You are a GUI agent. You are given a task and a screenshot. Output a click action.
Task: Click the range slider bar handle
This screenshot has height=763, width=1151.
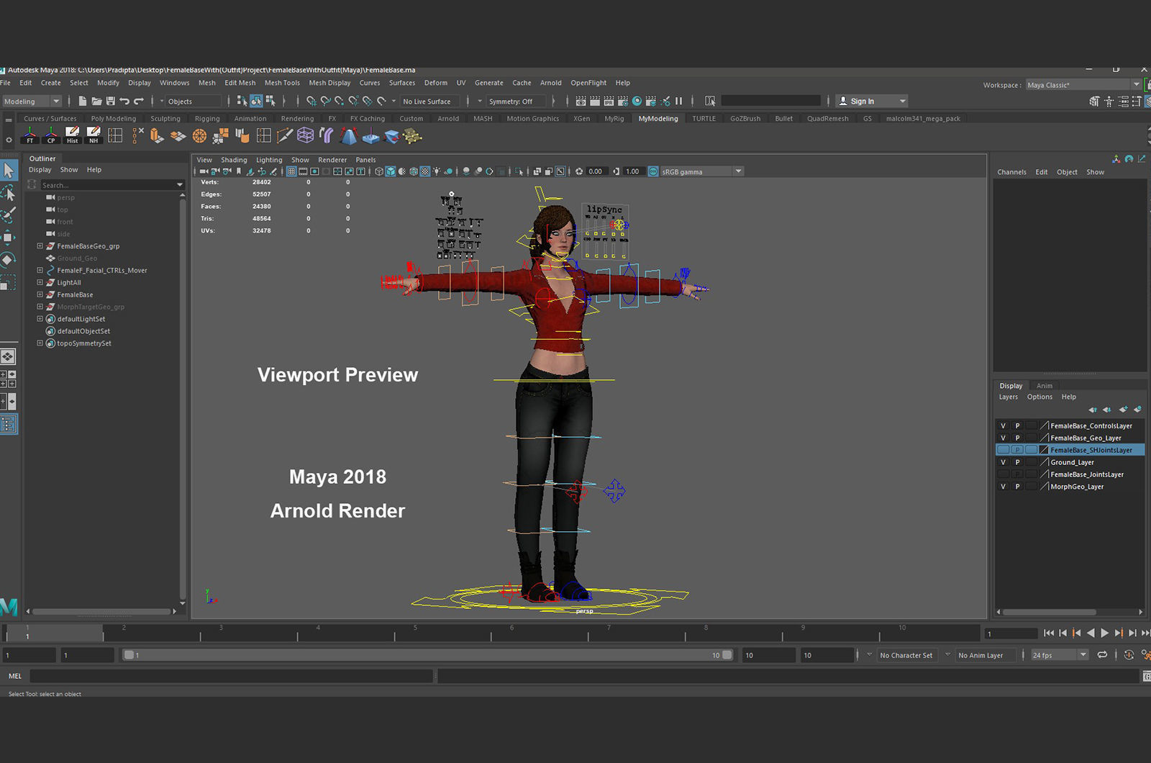click(x=428, y=655)
